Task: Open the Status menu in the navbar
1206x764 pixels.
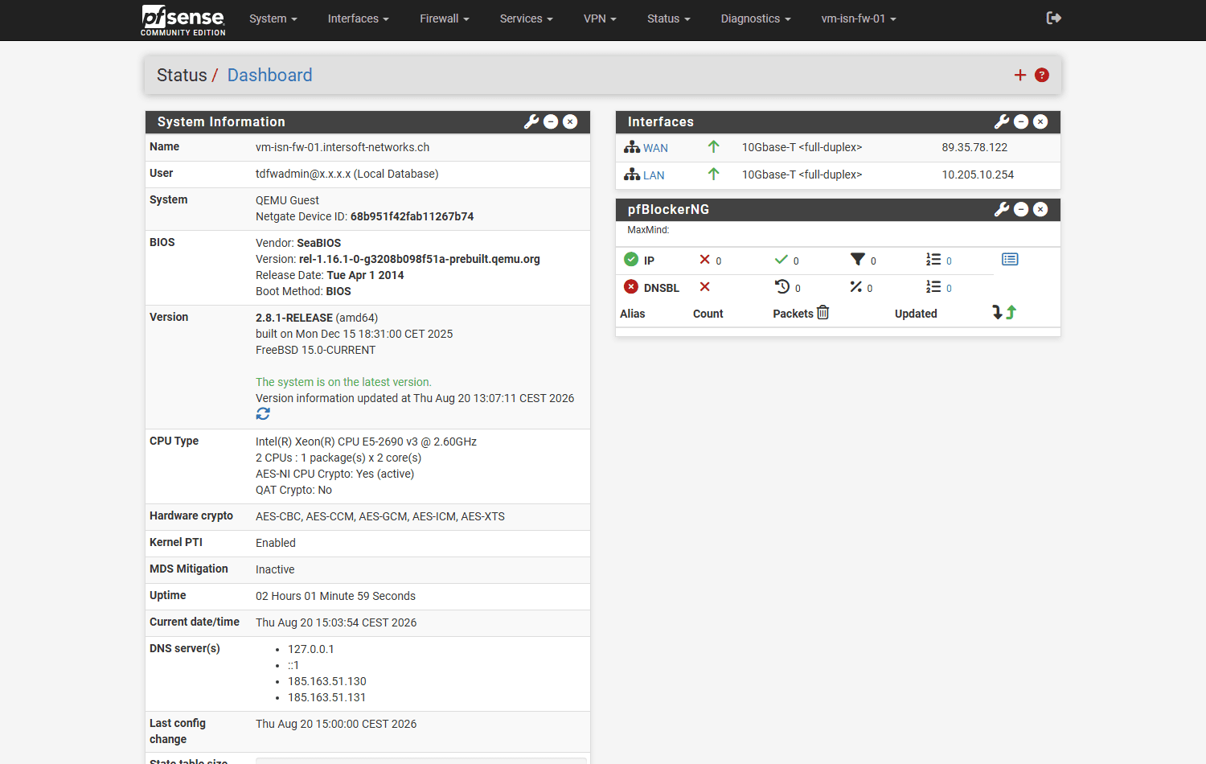Action: 669,18
